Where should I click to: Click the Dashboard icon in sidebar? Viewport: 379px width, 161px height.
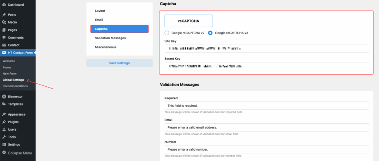point(4,5)
